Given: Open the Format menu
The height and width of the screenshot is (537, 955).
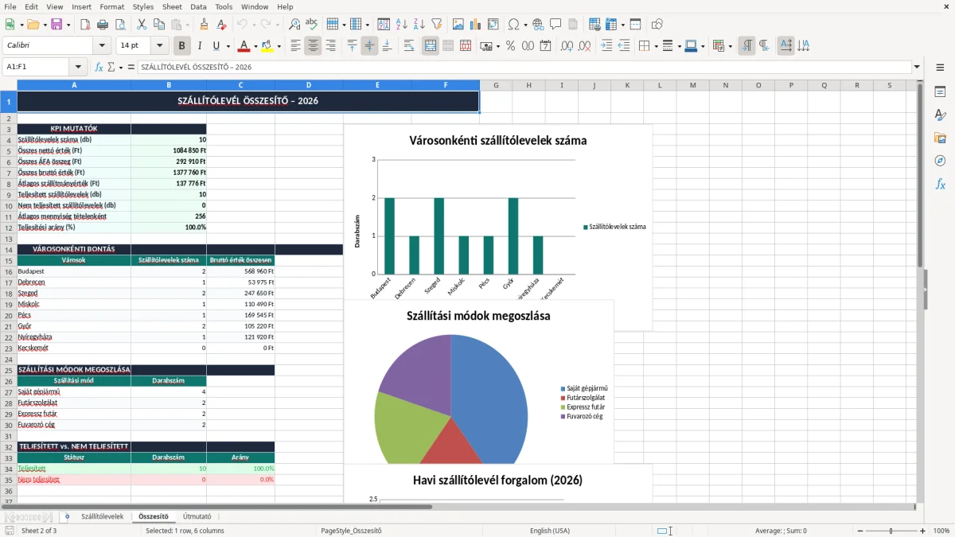Looking at the screenshot, I should 111,6.
